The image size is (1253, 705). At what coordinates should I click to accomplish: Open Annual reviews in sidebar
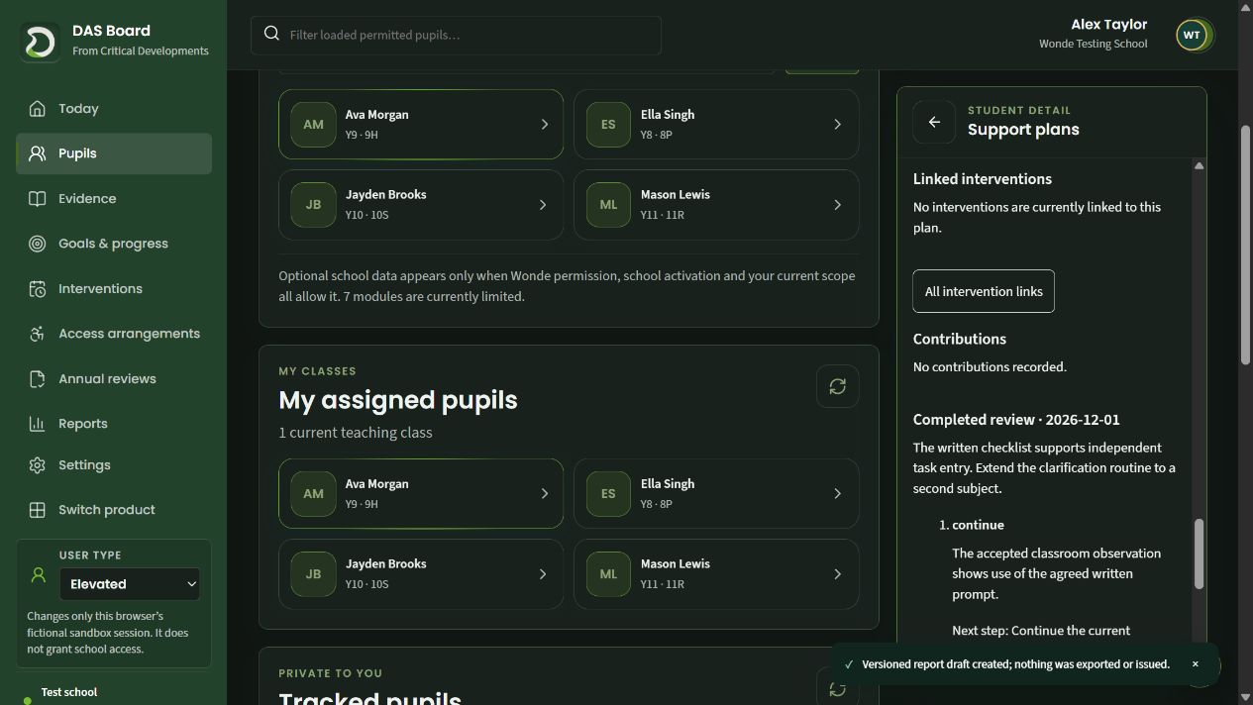tap(114, 378)
